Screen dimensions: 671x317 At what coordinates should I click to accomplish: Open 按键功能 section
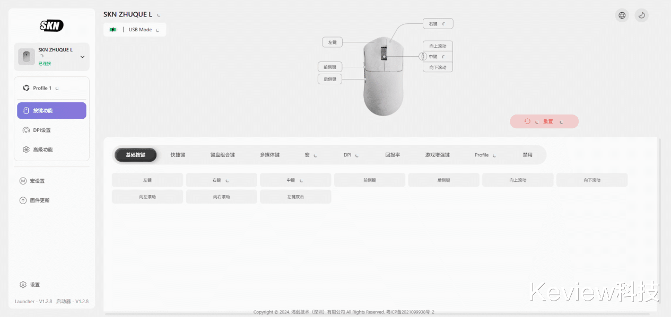click(x=51, y=111)
